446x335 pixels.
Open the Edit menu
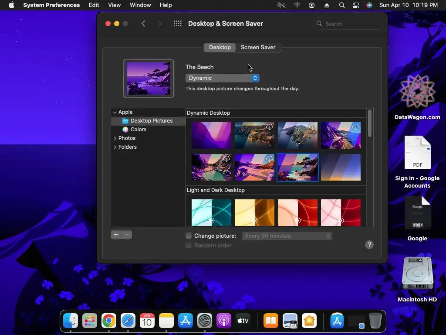click(x=94, y=5)
